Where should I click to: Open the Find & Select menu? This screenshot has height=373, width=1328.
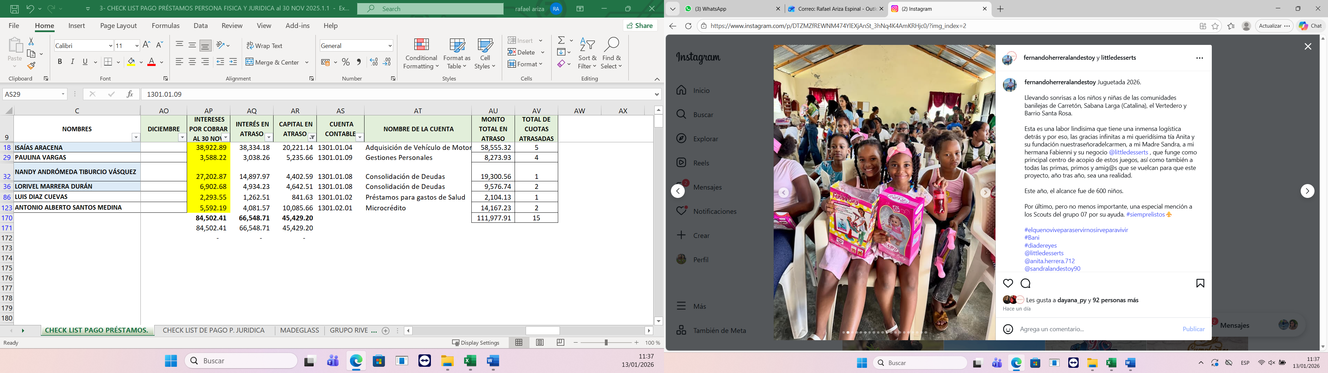coord(611,54)
